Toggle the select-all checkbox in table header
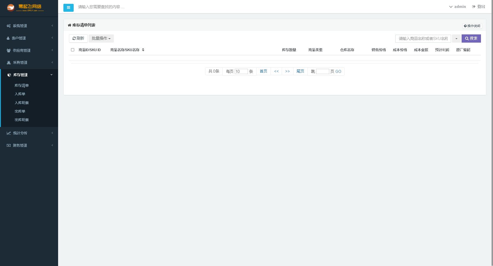The width and height of the screenshot is (493, 266). (72, 50)
